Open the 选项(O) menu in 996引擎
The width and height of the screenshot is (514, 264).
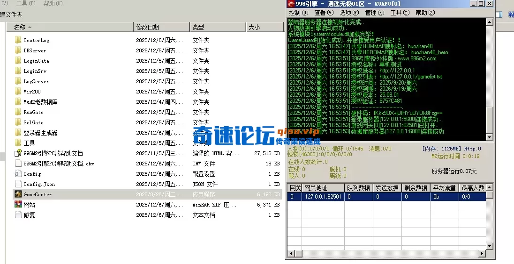point(349,13)
